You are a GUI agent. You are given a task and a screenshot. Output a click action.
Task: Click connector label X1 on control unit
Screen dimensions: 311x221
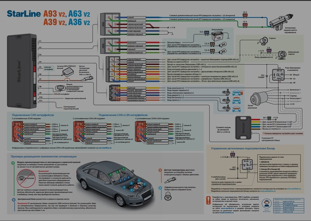click(x=40, y=41)
